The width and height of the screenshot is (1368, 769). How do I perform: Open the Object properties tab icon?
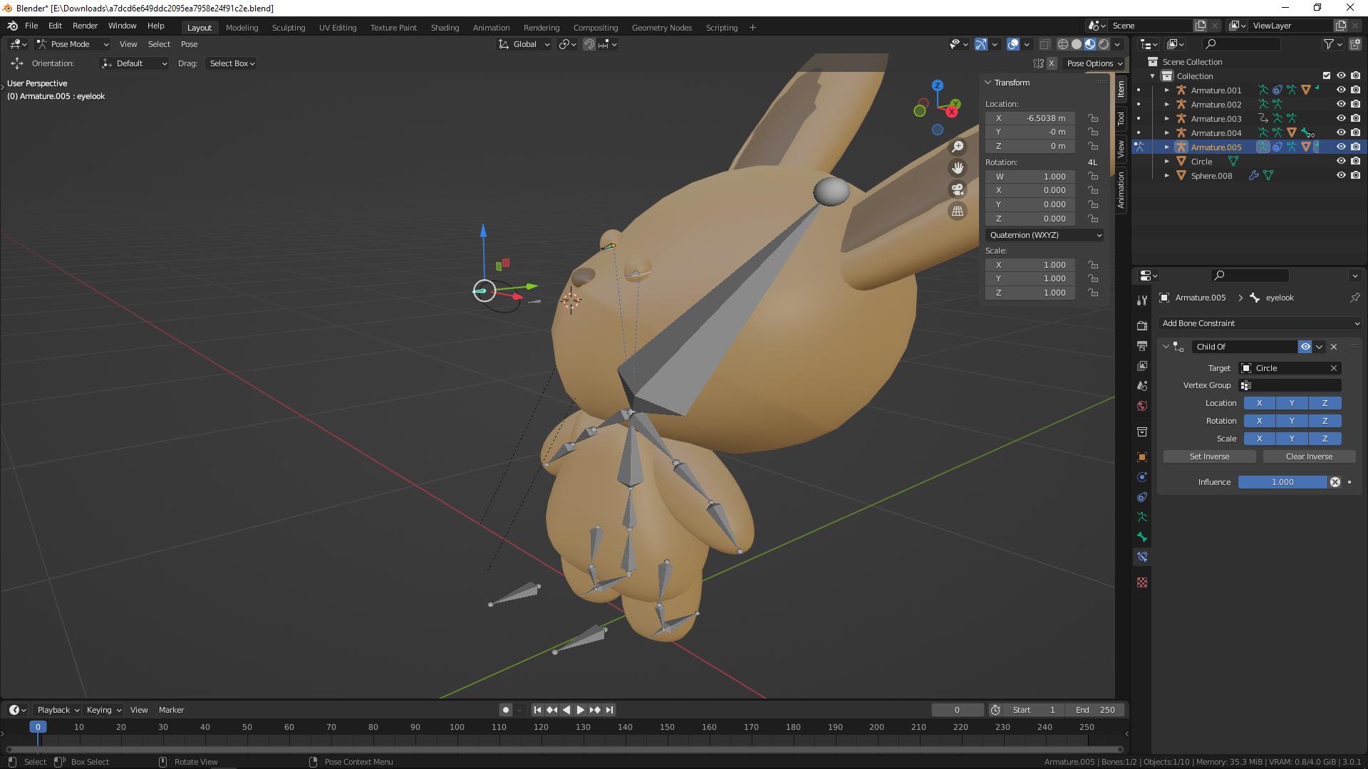point(1142,457)
